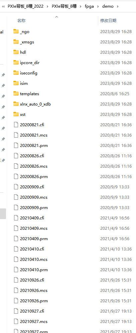The image size is (136, 333).
Task: Click the ipcore_dir folder icon
Action: coord(16,63)
